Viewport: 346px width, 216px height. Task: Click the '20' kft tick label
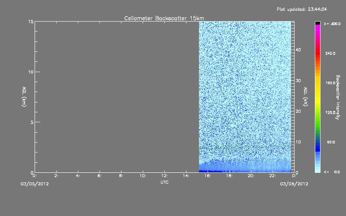[x=298, y=111]
